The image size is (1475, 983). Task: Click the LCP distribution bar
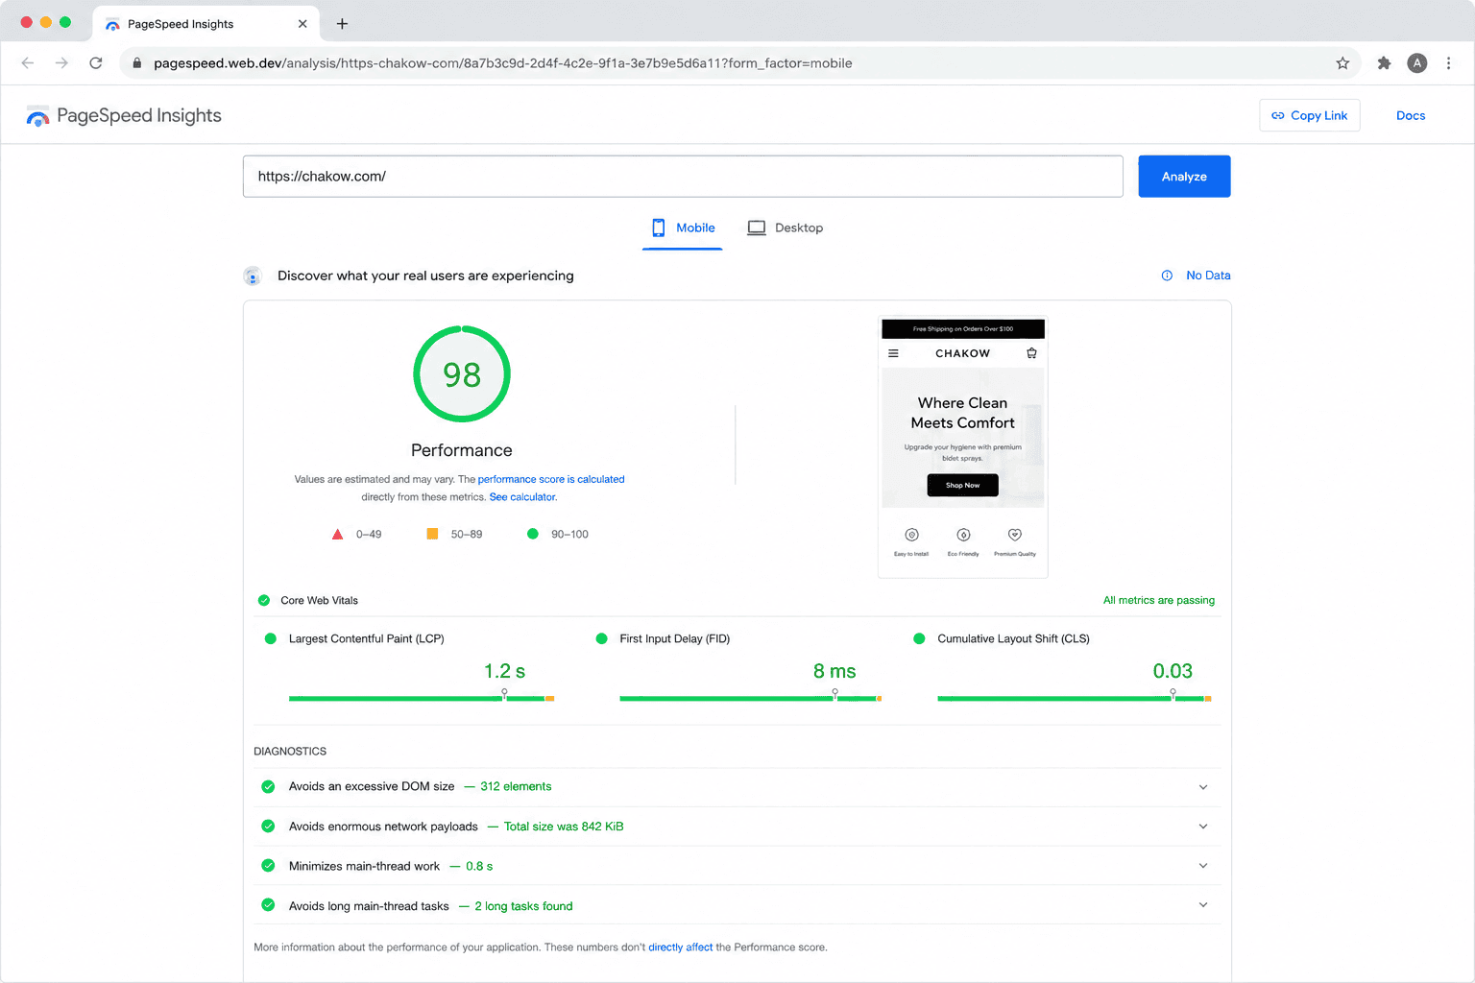click(x=422, y=699)
